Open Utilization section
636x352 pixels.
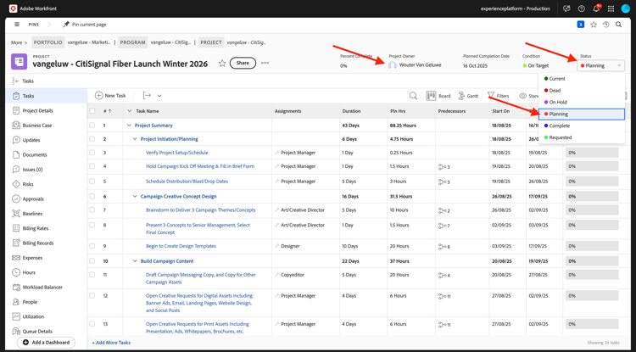pyautogui.click(x=33, y=316)
